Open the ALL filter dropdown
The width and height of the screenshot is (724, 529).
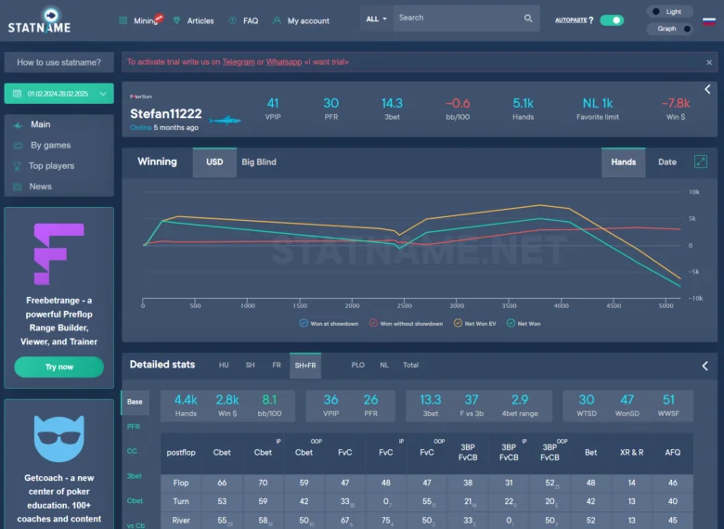coord(376,19)
